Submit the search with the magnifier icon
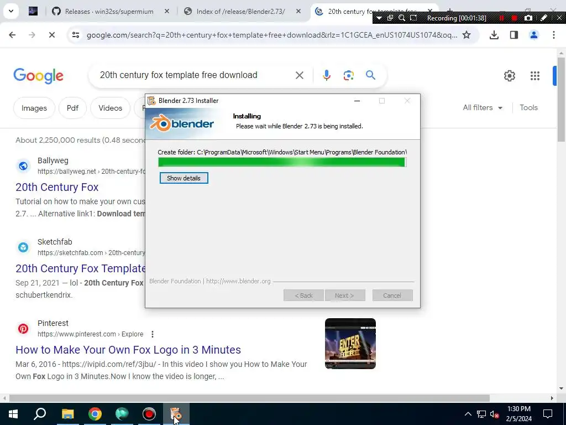 click(370, 75)
